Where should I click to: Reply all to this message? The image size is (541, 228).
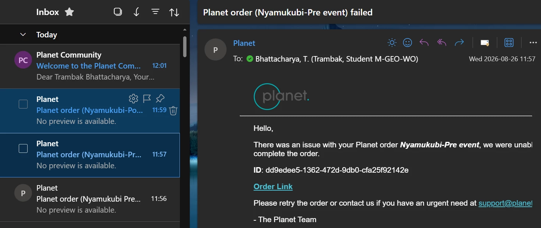coord(442,43)
